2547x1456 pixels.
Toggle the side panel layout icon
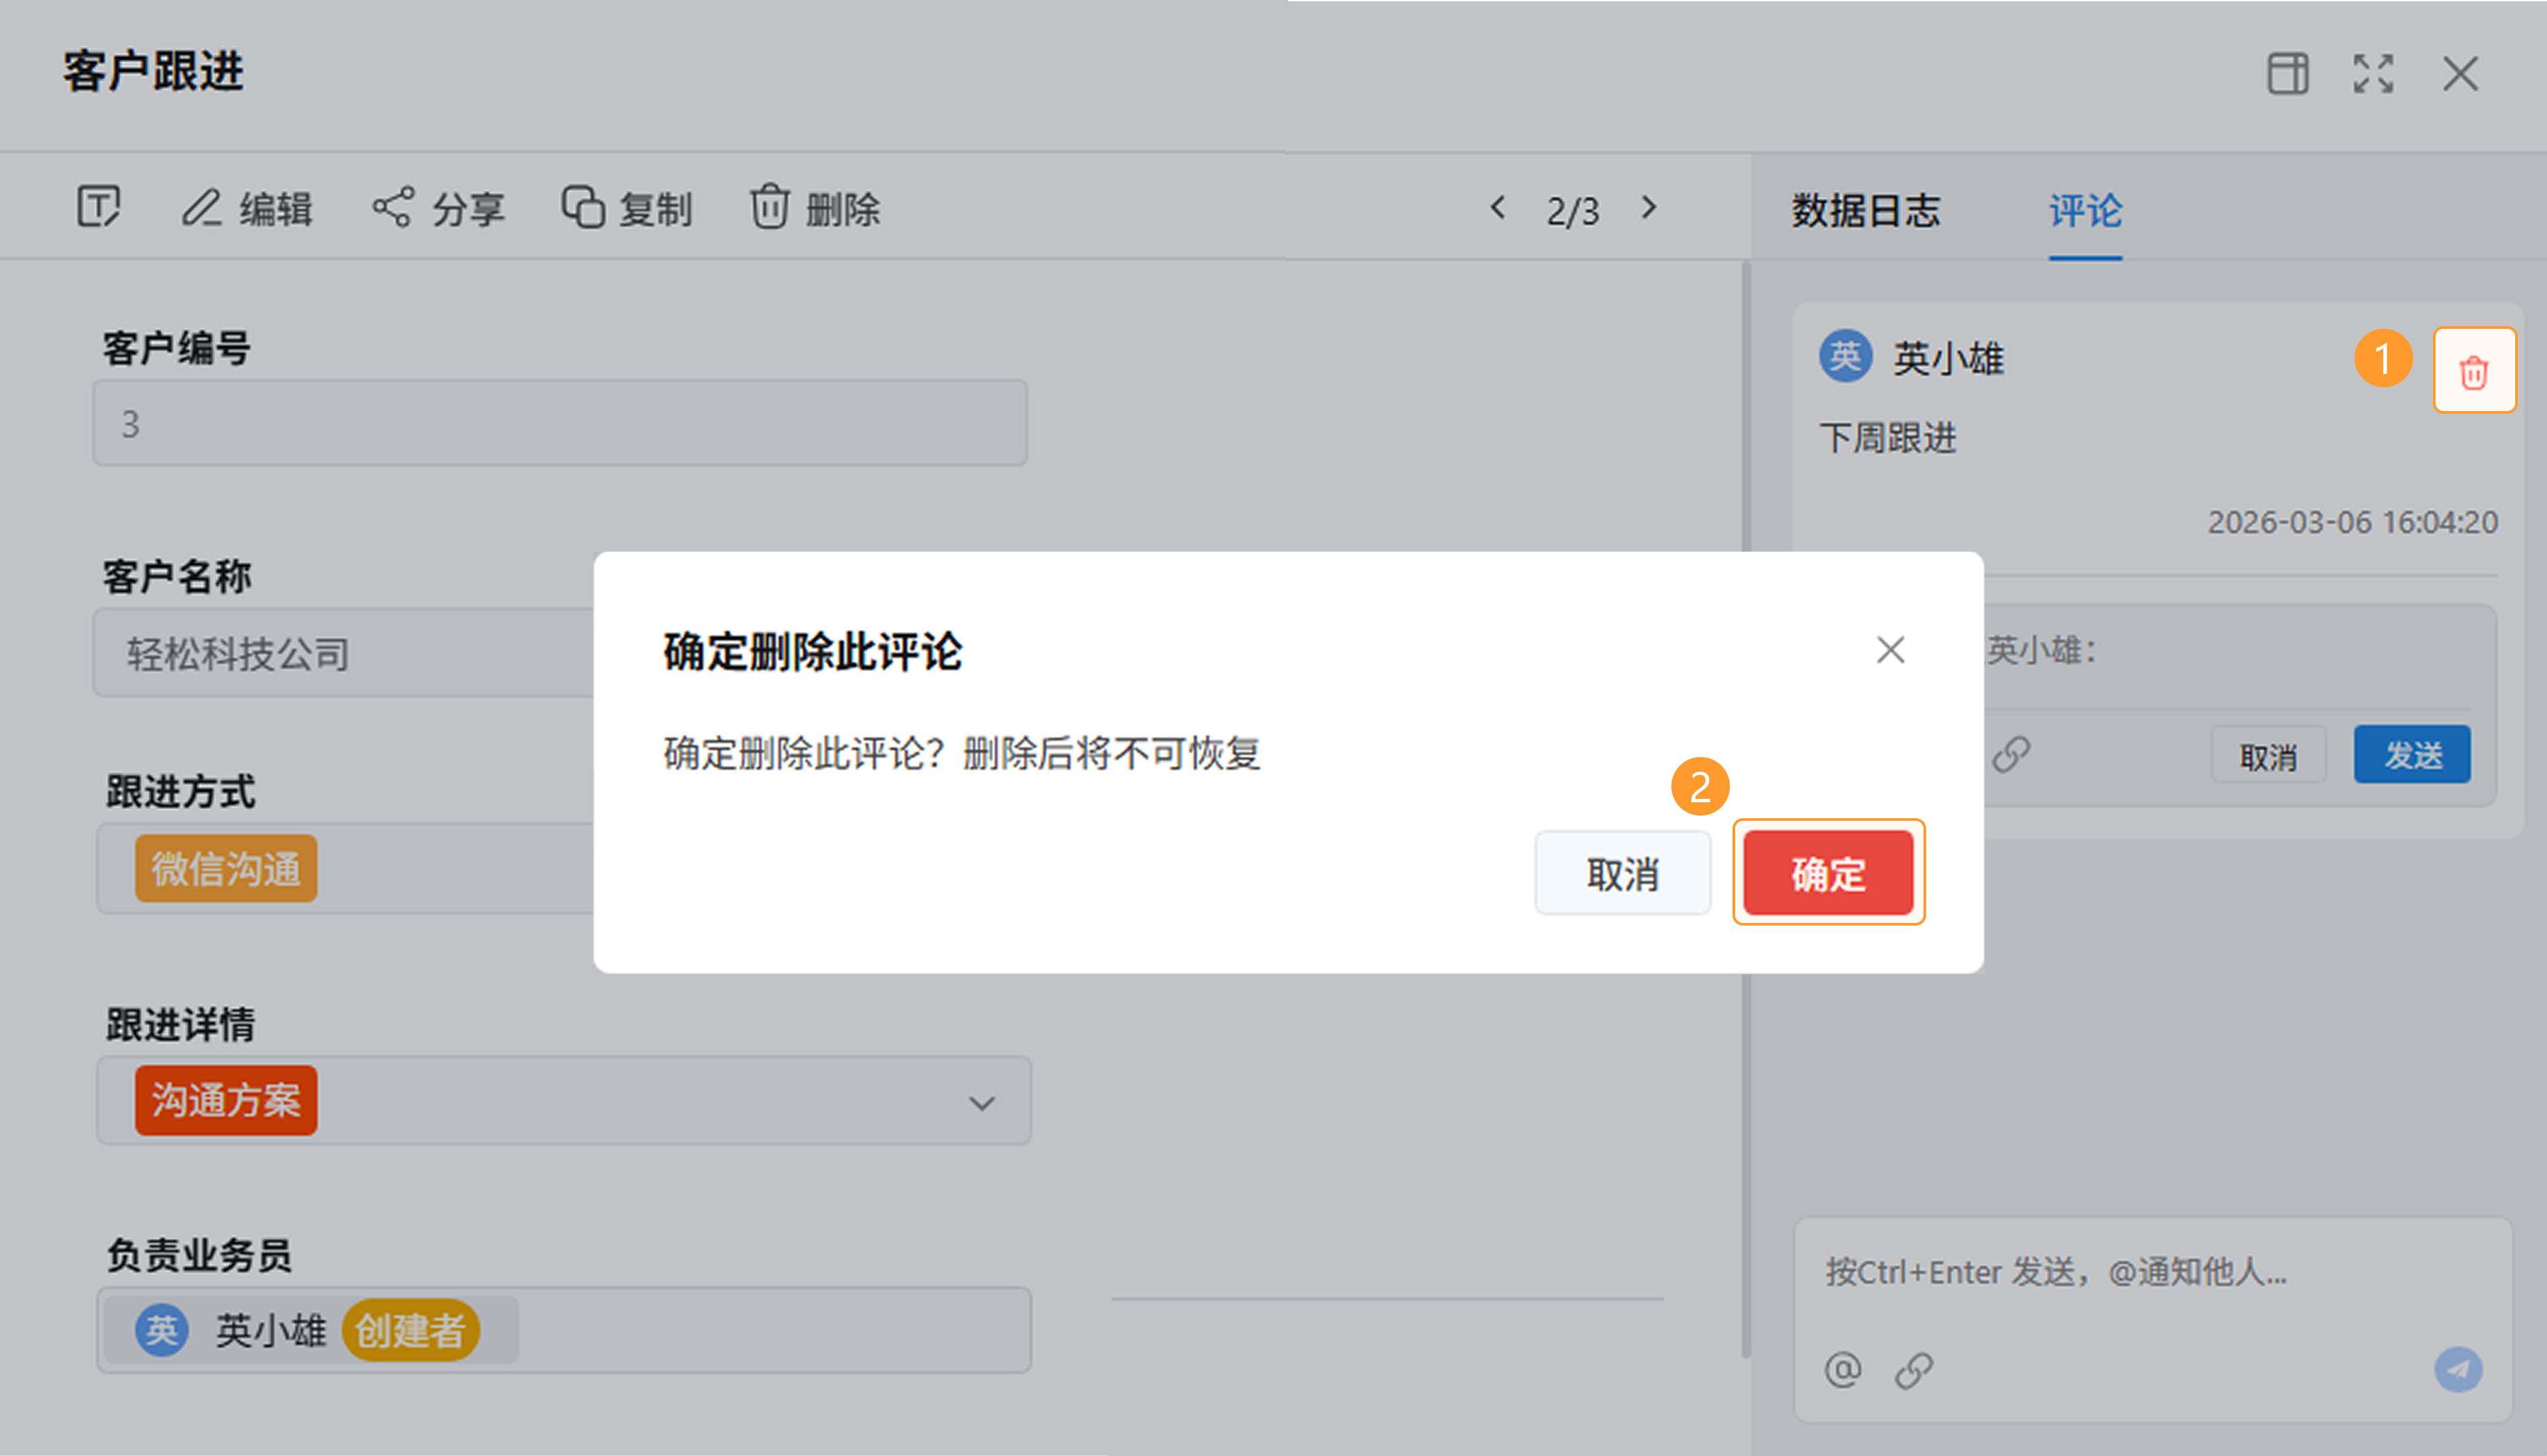pyautogui.click(x=2287, y=74)
